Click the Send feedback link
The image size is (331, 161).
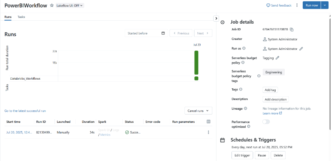(x=279, y=5)
